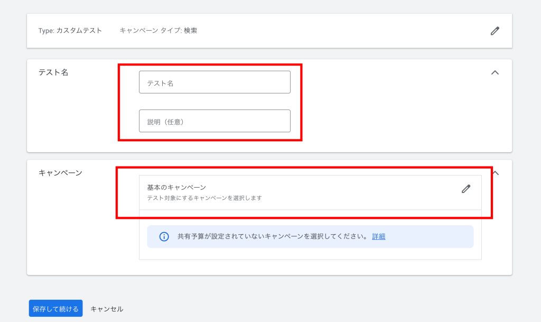The width and height of the screenshot is (541, 322).
Task: Click the chevron in the campaign section header
Action: pos(496,173)
